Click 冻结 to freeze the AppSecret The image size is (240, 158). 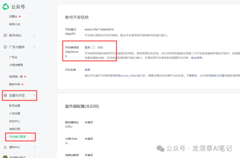pos(100,47)
